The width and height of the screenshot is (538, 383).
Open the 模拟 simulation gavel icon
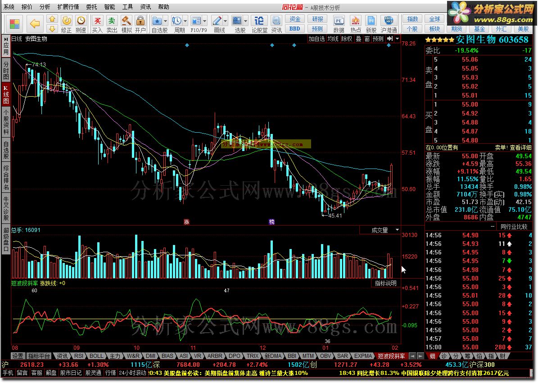(x=127, y=24)
